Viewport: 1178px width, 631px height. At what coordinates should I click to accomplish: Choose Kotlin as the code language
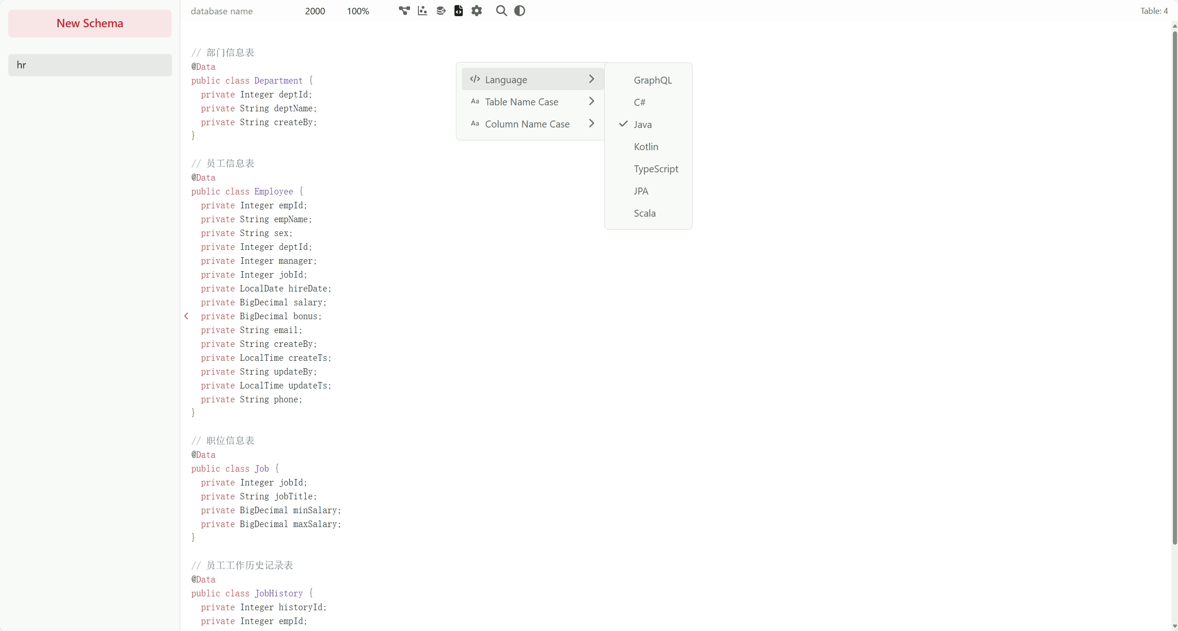tap(646, 146)
